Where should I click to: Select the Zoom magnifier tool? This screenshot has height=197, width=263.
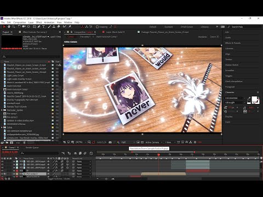coord(14,27)
